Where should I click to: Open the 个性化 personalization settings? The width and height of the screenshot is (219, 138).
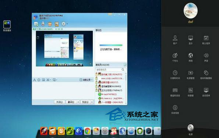point(175,57)
